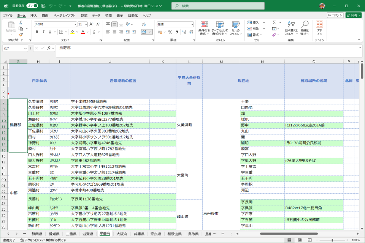365x243 pixels.
Task: Click the cut scissors icon
Action: (21, 23)
